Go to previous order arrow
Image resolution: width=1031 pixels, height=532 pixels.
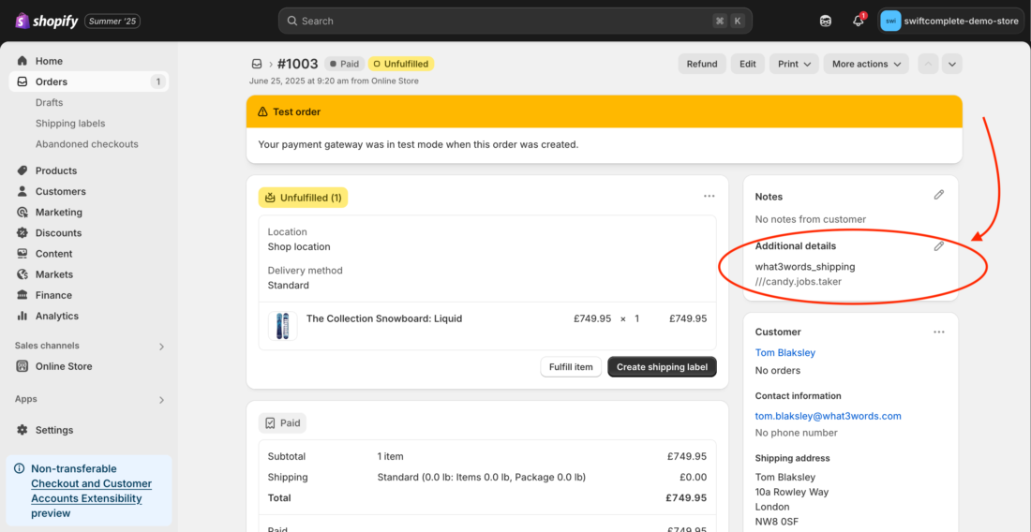coord(928,64)
